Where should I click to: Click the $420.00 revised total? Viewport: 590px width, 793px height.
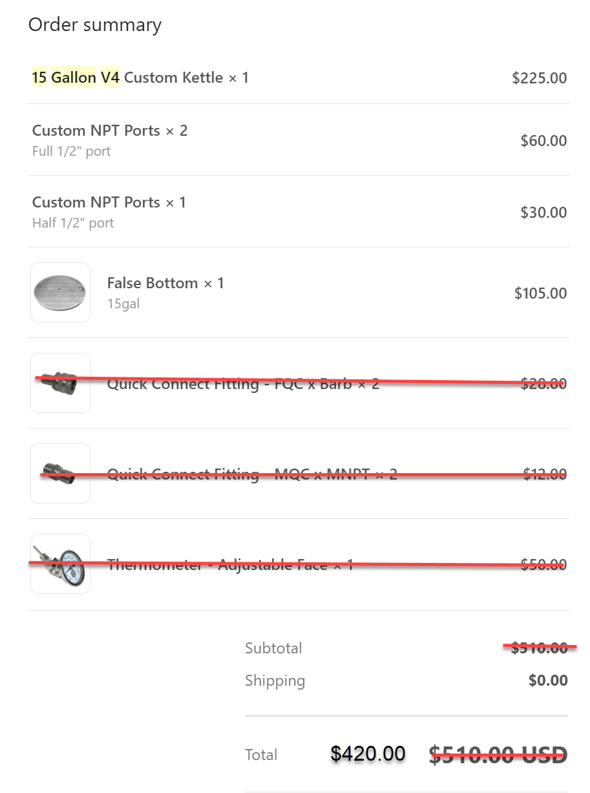(368, 754)
